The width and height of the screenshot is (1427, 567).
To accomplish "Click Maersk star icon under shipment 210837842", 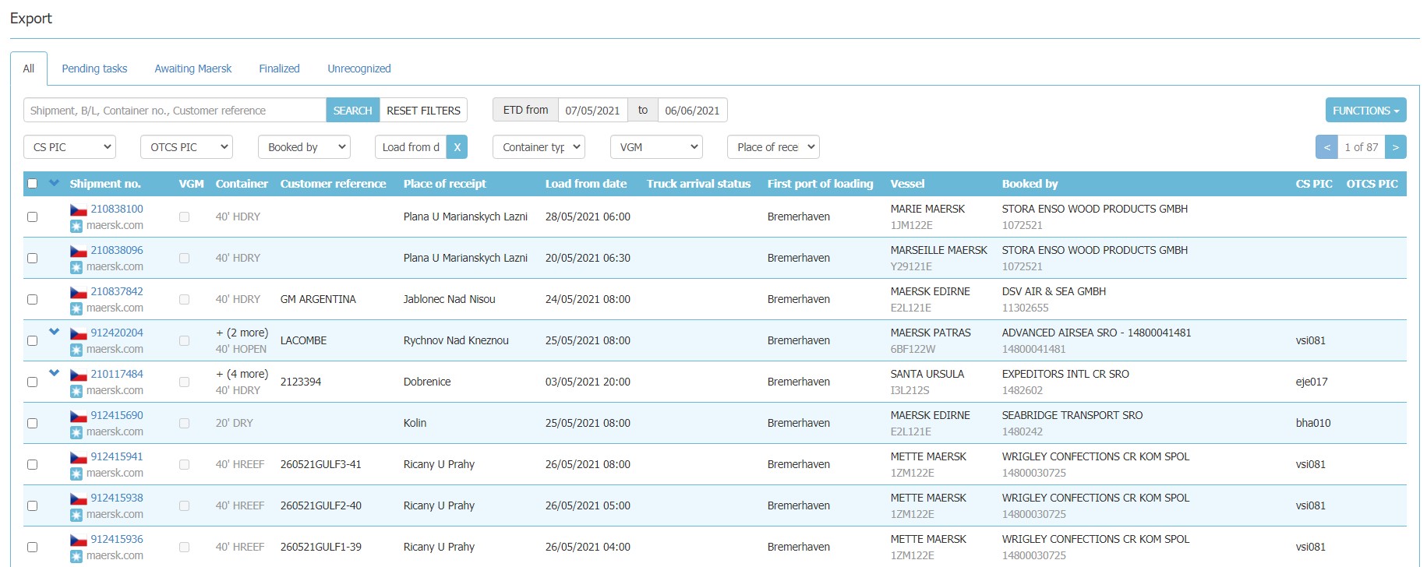I will (76, 308).
